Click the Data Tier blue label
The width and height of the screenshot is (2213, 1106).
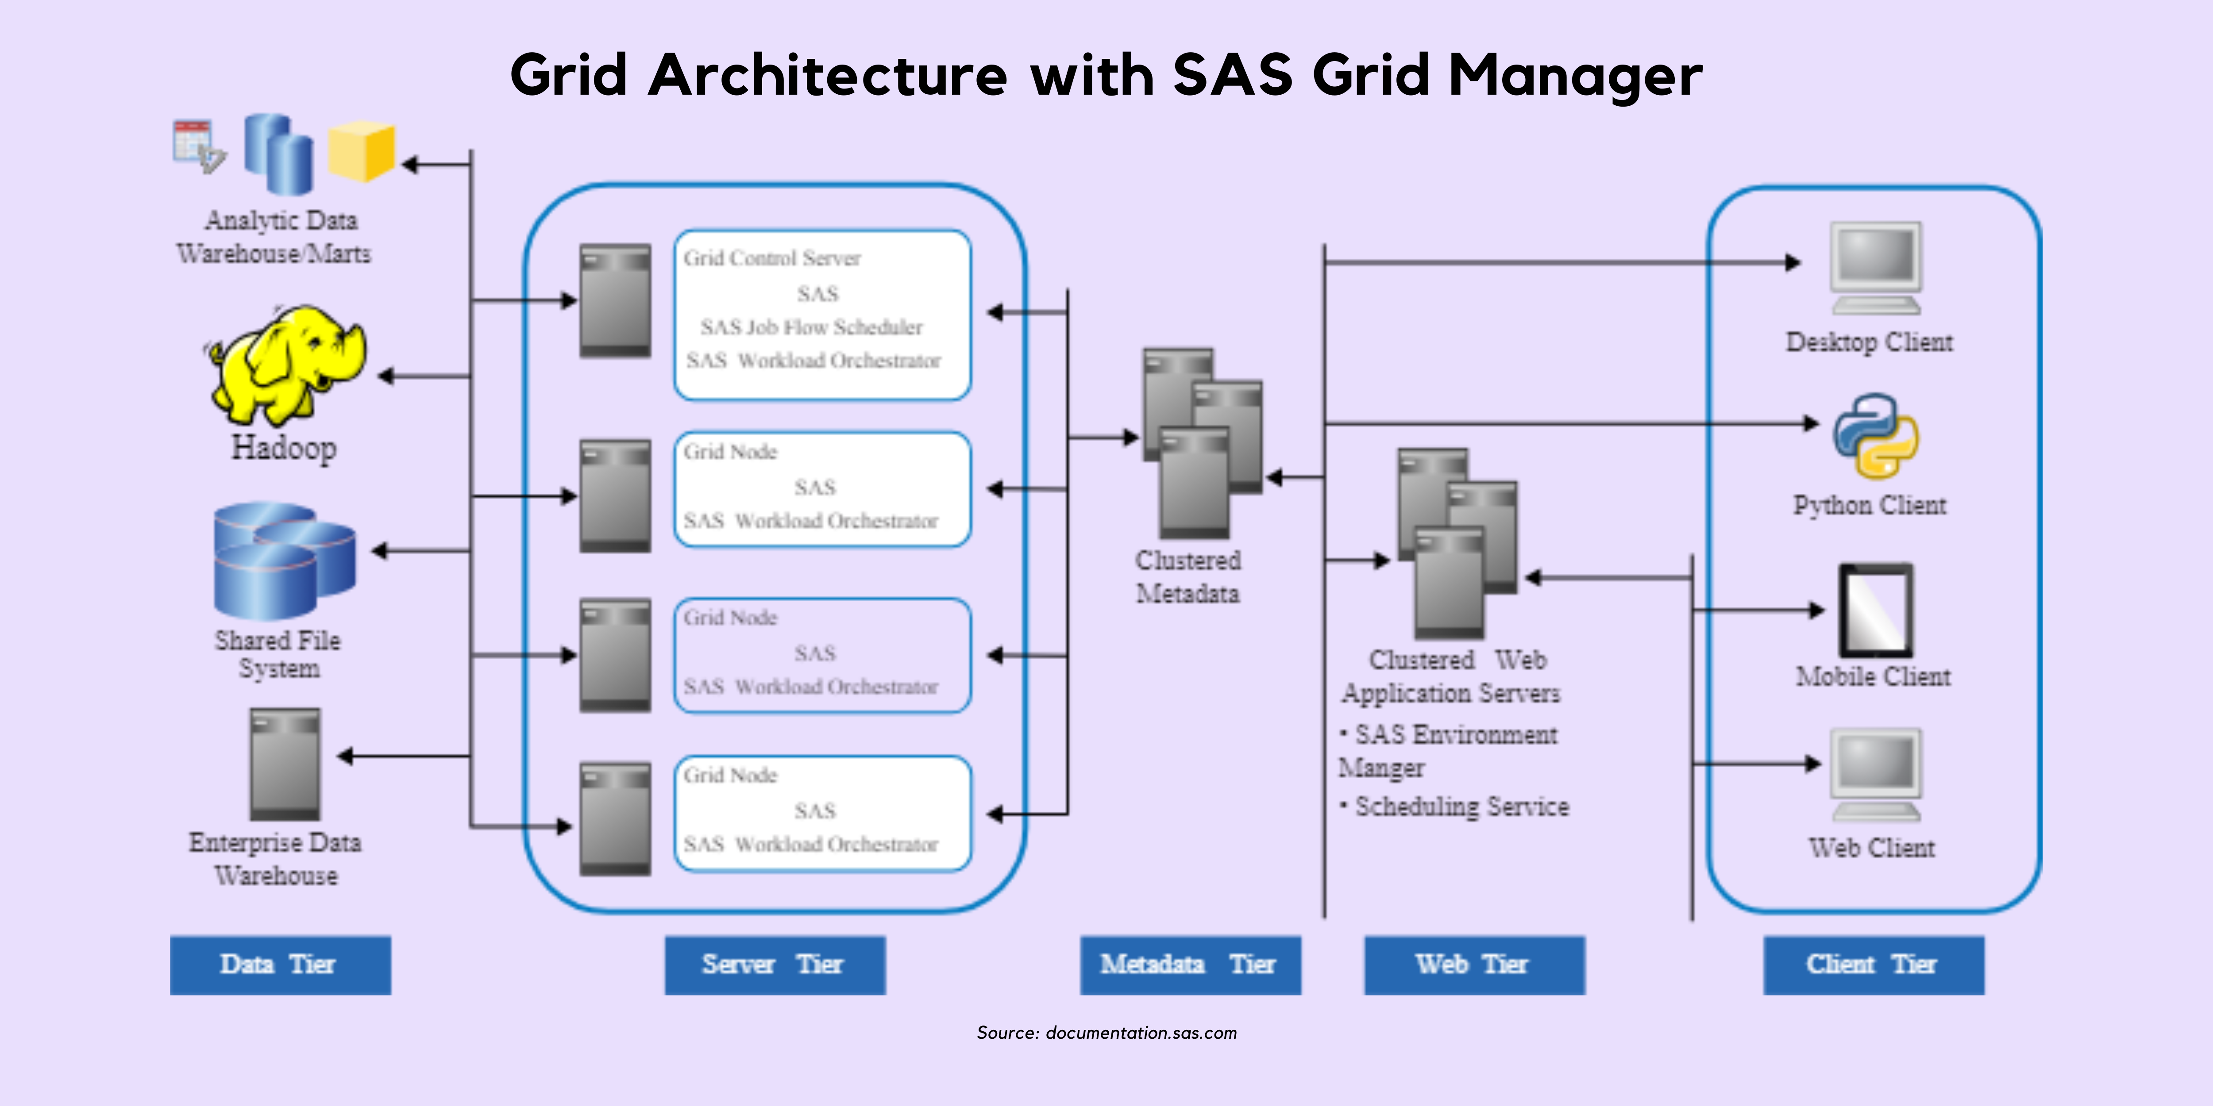point(280,965)
